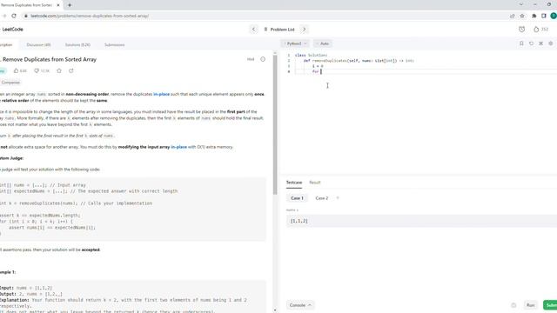The height and width of the screenshot is (313, 557).
Task: Reset code with the revert icon
Action: point(531,43)
